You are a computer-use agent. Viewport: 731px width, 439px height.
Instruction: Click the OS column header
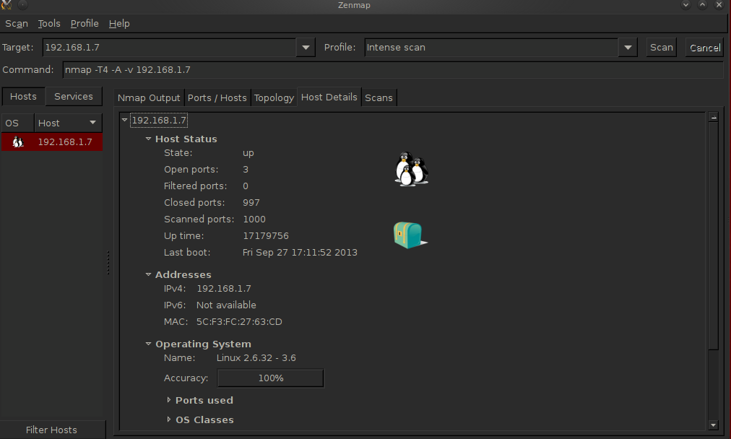(x=18, y=123)
